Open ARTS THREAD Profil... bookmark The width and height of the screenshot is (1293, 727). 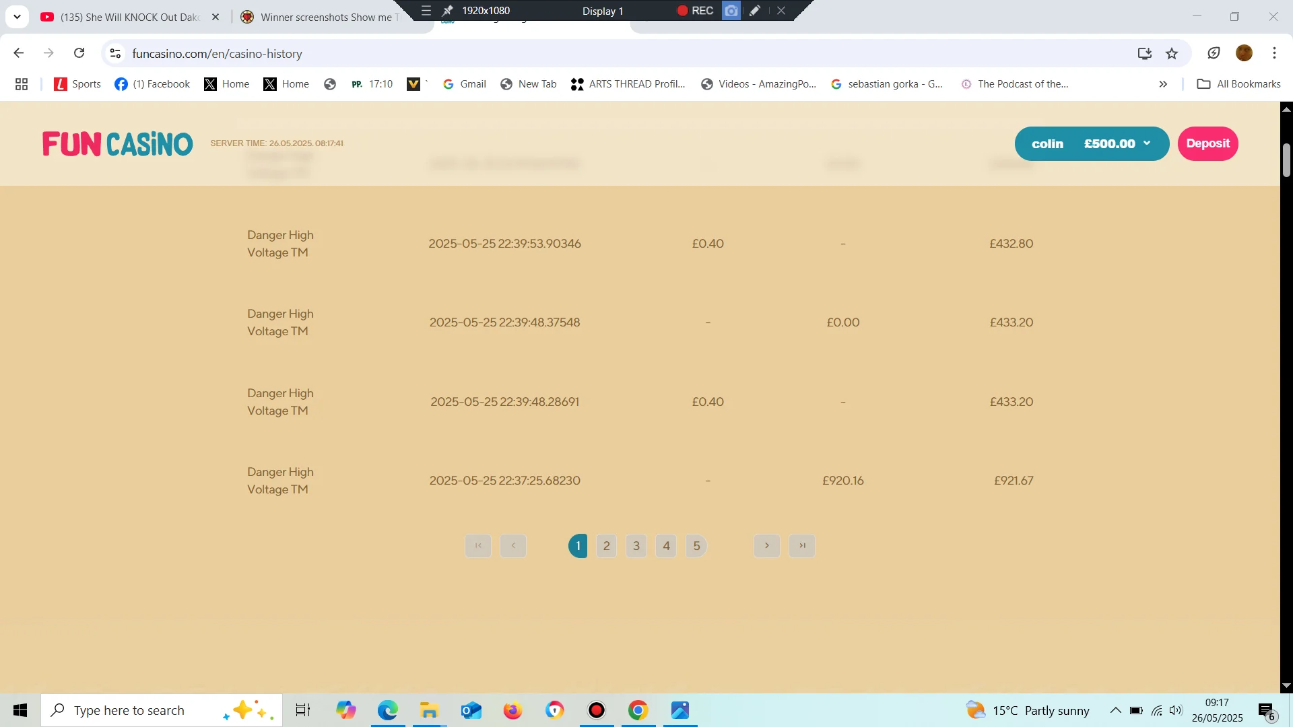[628, 84]
